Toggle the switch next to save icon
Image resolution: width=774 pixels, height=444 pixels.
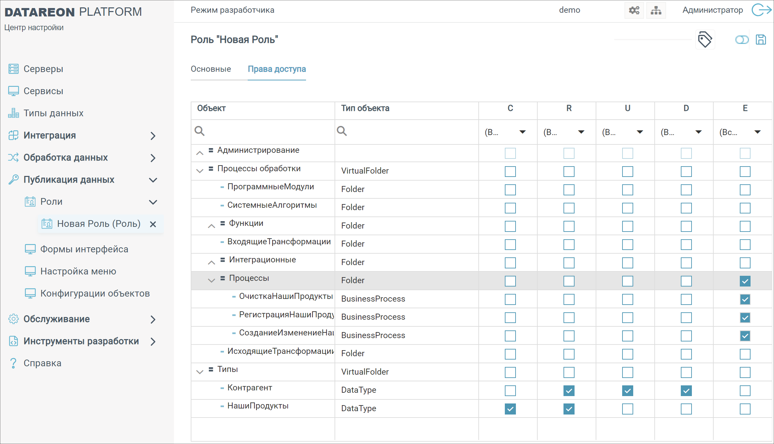(x=741, y=40)
